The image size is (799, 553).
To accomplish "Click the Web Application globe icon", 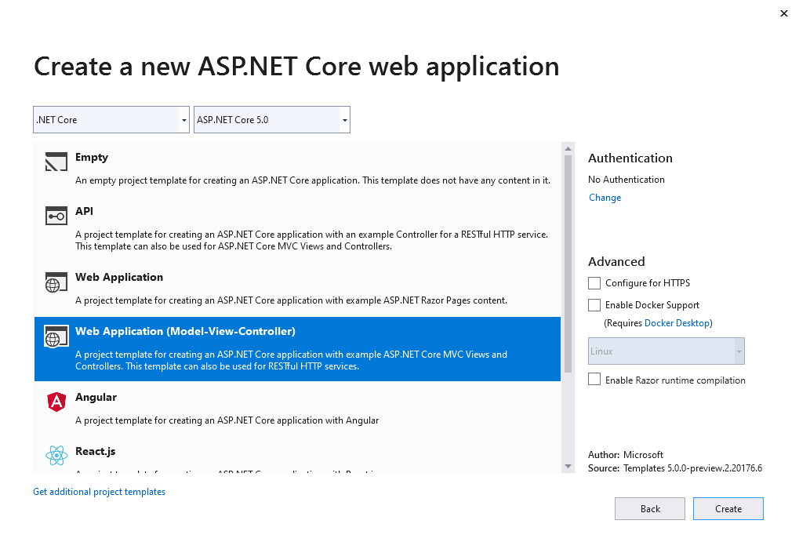I will (x=56, y=282).
